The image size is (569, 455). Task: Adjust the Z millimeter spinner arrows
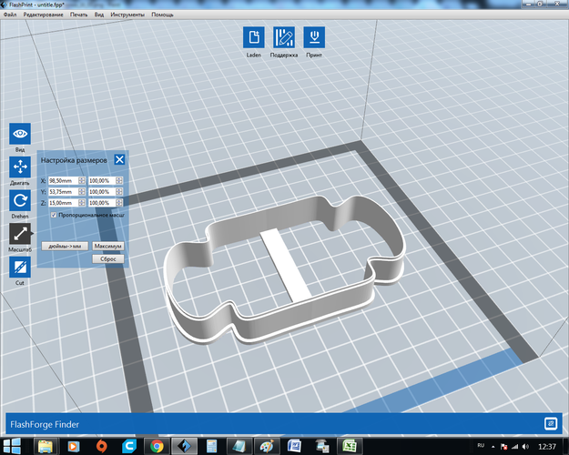[x=82, y=203]
